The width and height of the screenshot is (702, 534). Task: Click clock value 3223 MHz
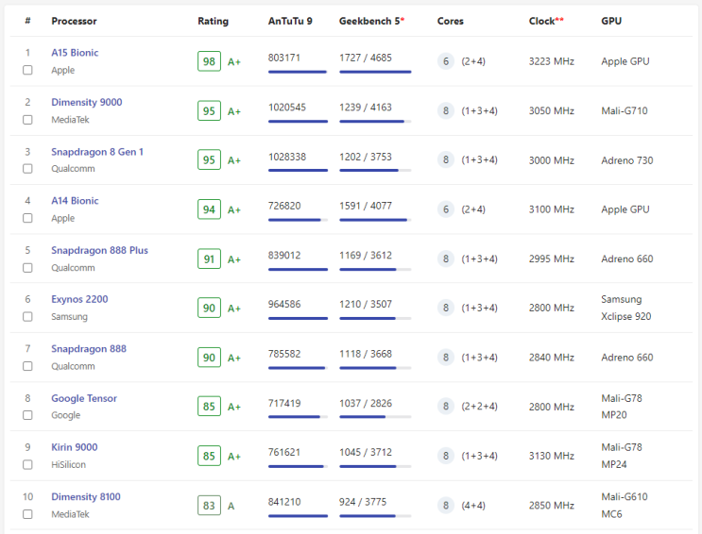(551, 61)
